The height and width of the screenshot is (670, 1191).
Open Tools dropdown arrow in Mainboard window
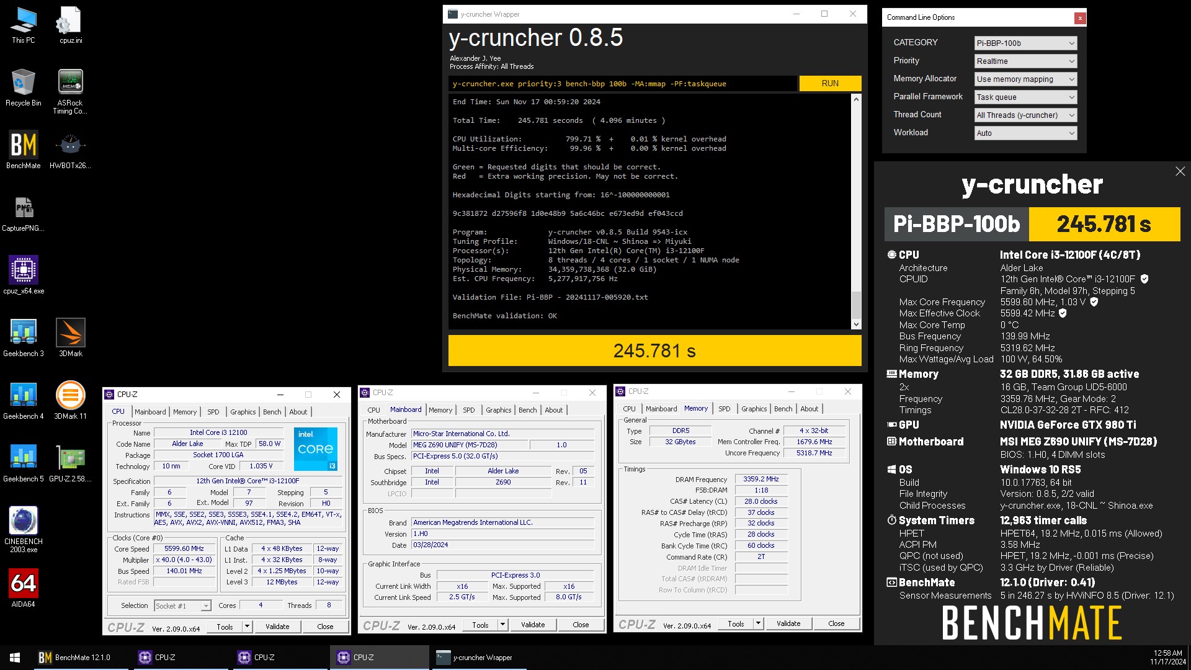(502, 625)
